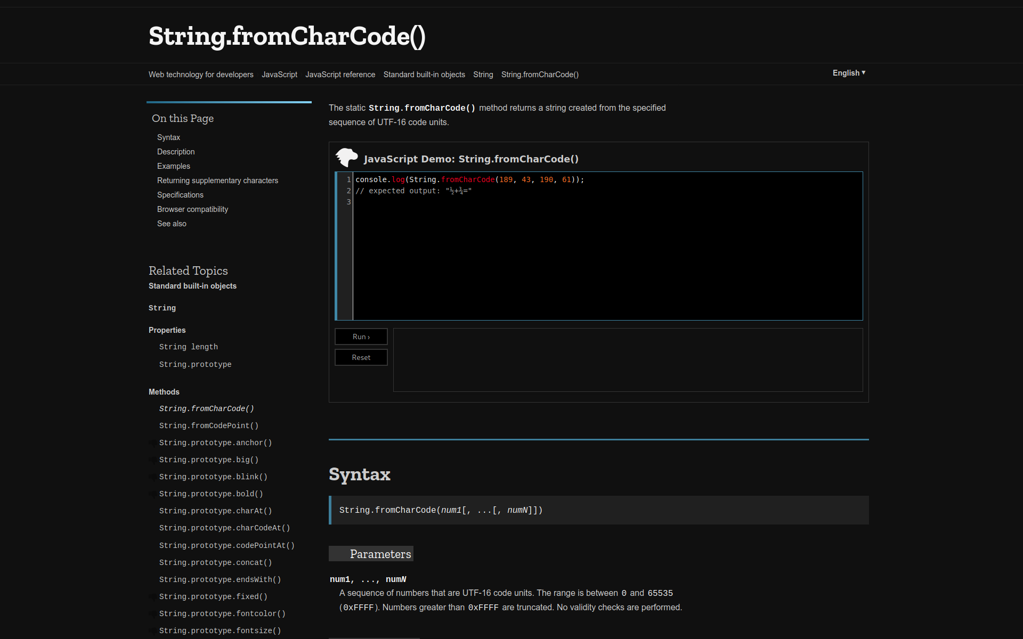The width and height of the screenshot is (1023, 639).
Task: Click the deprecated icon beside blink()
Action: [153, 478]
